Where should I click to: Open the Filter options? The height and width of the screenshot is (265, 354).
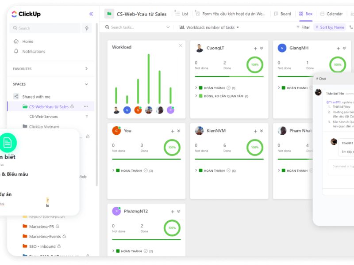(303, 27)
